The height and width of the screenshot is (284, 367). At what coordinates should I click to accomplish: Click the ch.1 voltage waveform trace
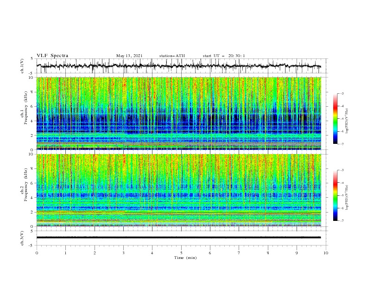click(x=178, y=66)
